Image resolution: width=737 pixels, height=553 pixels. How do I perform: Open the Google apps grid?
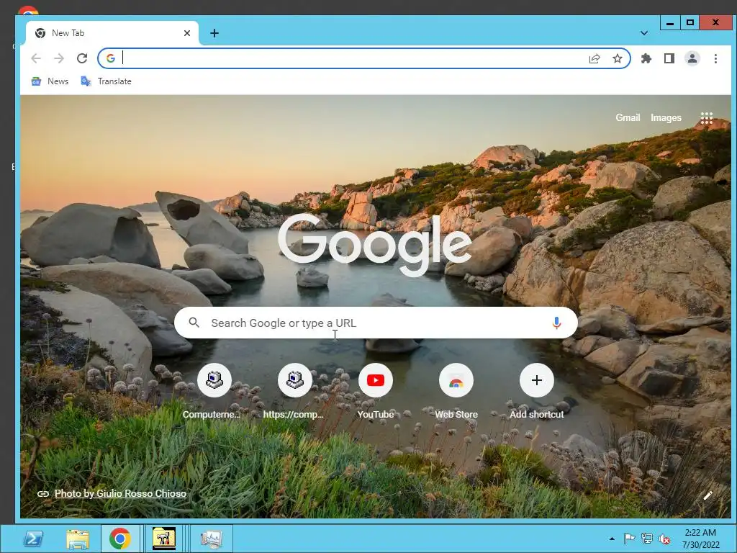707,117
